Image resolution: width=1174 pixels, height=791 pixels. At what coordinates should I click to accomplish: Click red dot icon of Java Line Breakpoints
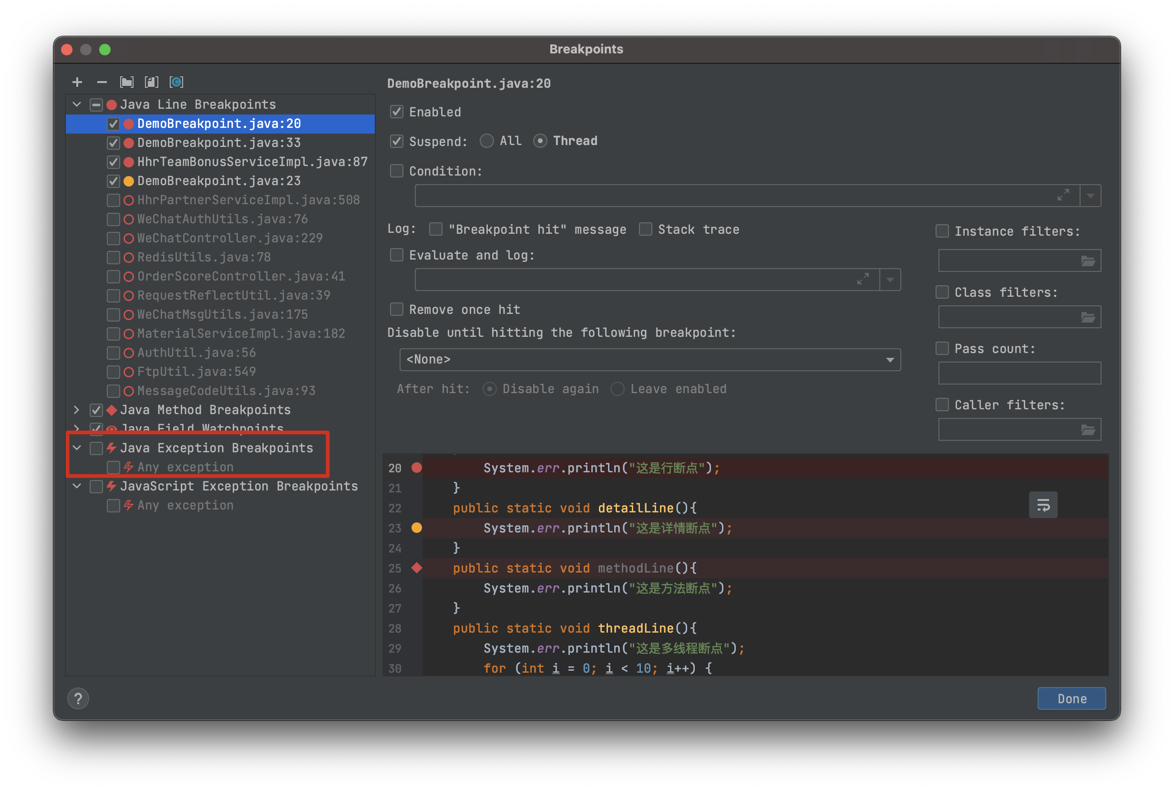pos(112,104)
